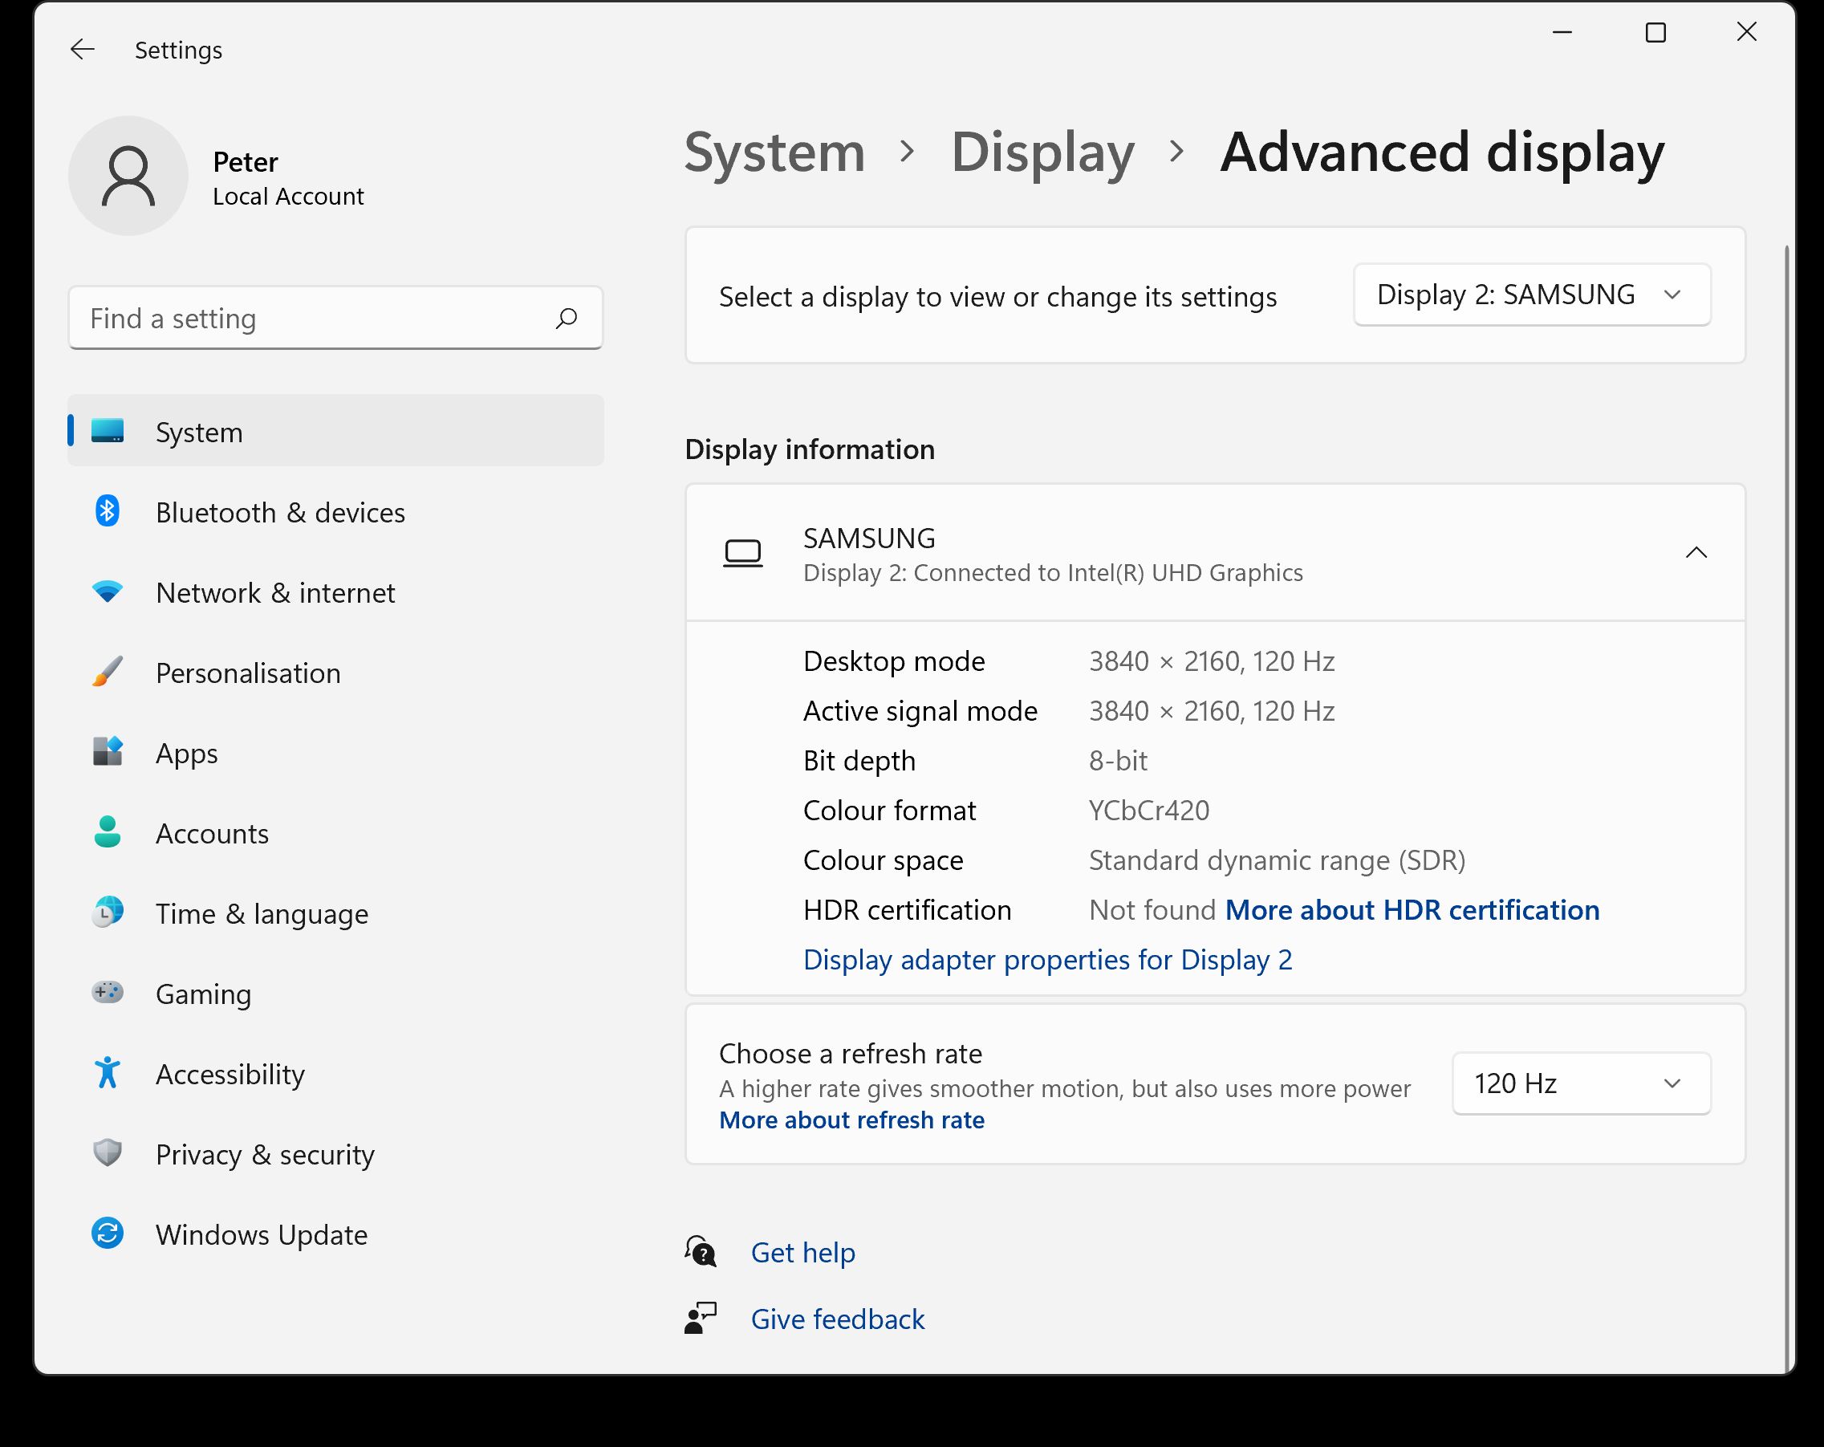1824x1447 pixels.
Task: Open the Display 2: SAMSUNG dropdown
Action: tap(1531, 295)
